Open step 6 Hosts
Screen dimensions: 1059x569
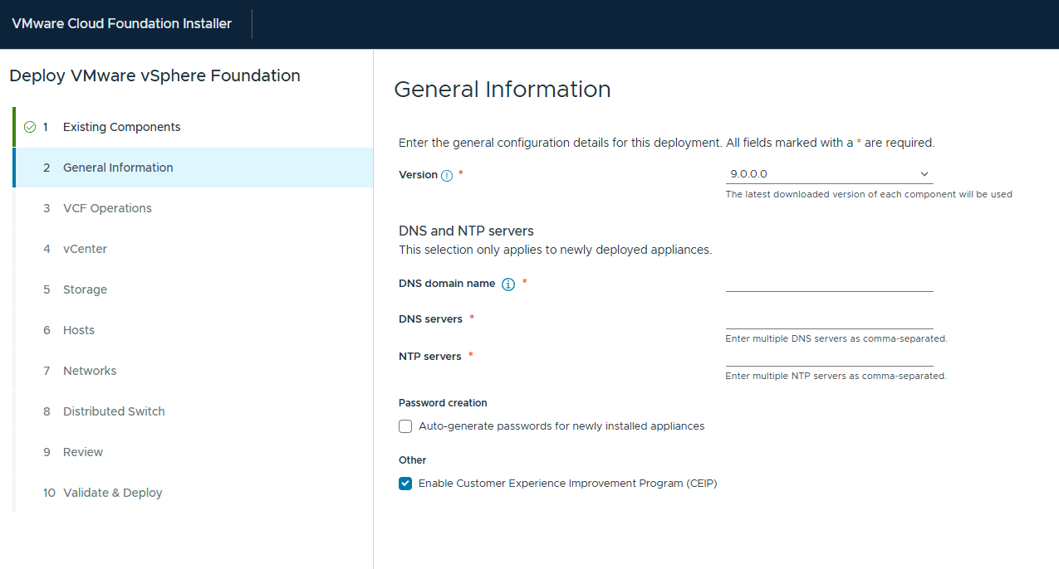coord(79,330)
